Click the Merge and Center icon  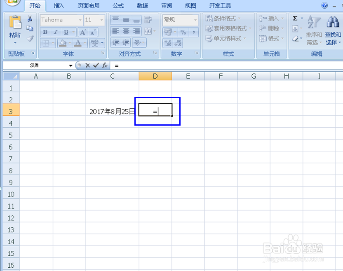pyautogui.click(x=148, y=31)
